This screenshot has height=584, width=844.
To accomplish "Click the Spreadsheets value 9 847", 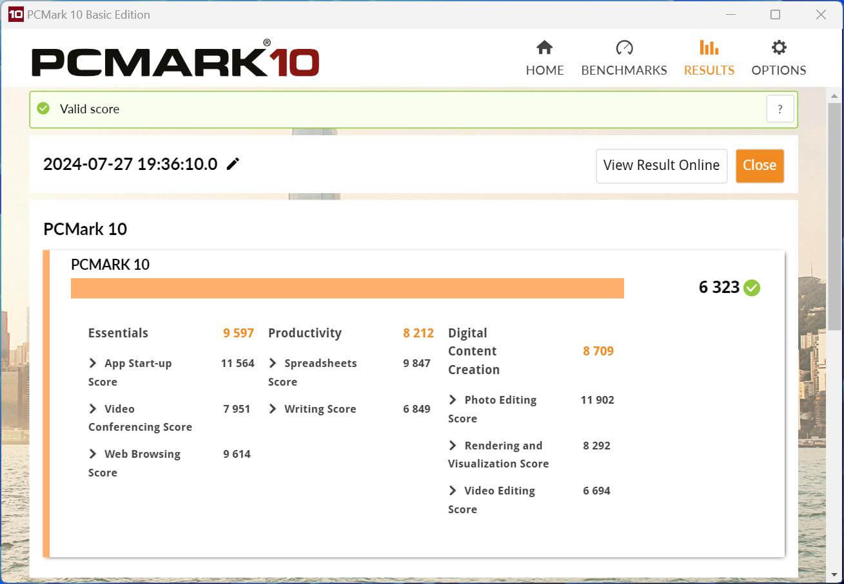I will [417, 363].
